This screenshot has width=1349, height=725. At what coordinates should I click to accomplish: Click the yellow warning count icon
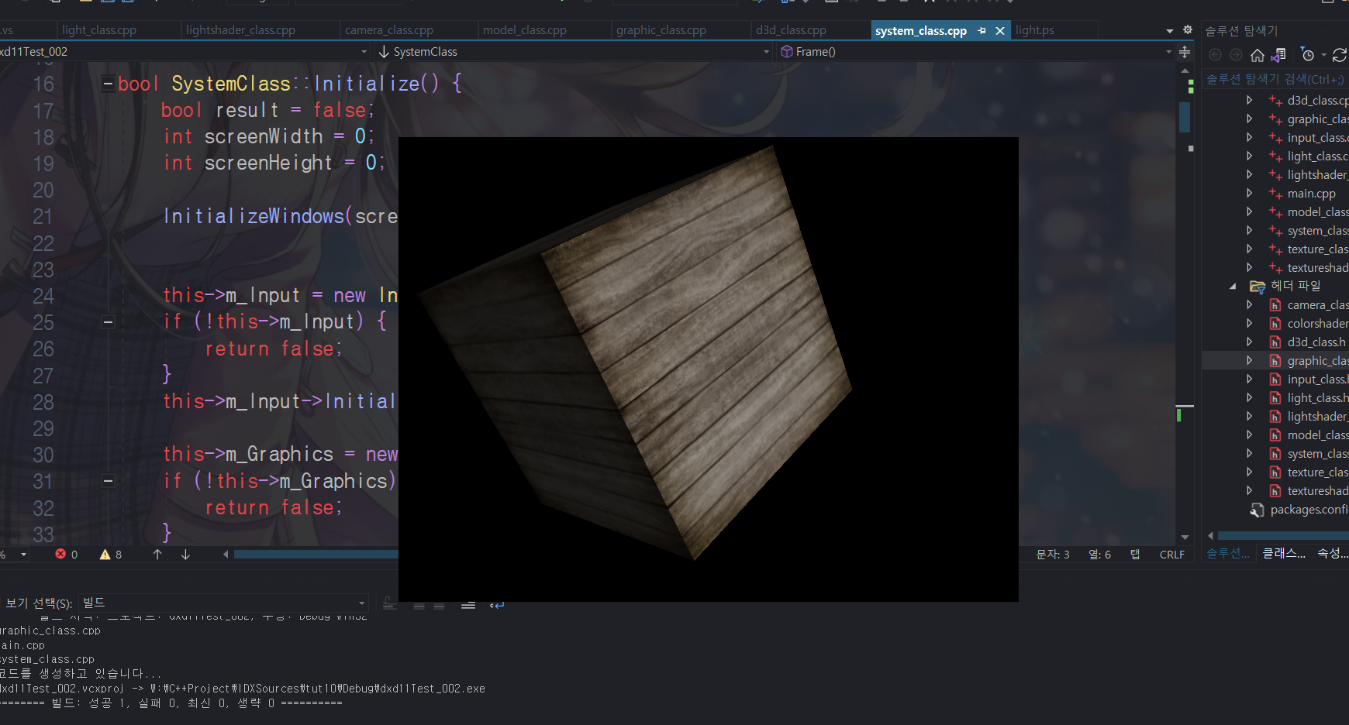[x=105, y=554]
